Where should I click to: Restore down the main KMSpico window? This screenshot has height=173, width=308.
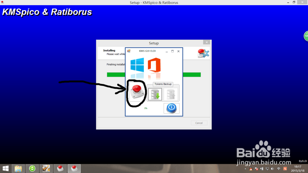tap(294, 2)
